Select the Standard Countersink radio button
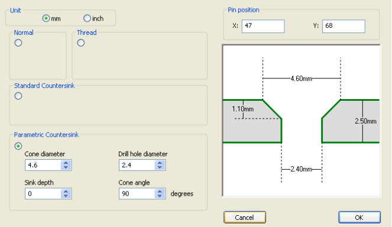Image resolution: width=392 pixels, height=227 pixels. pos(18,96)
